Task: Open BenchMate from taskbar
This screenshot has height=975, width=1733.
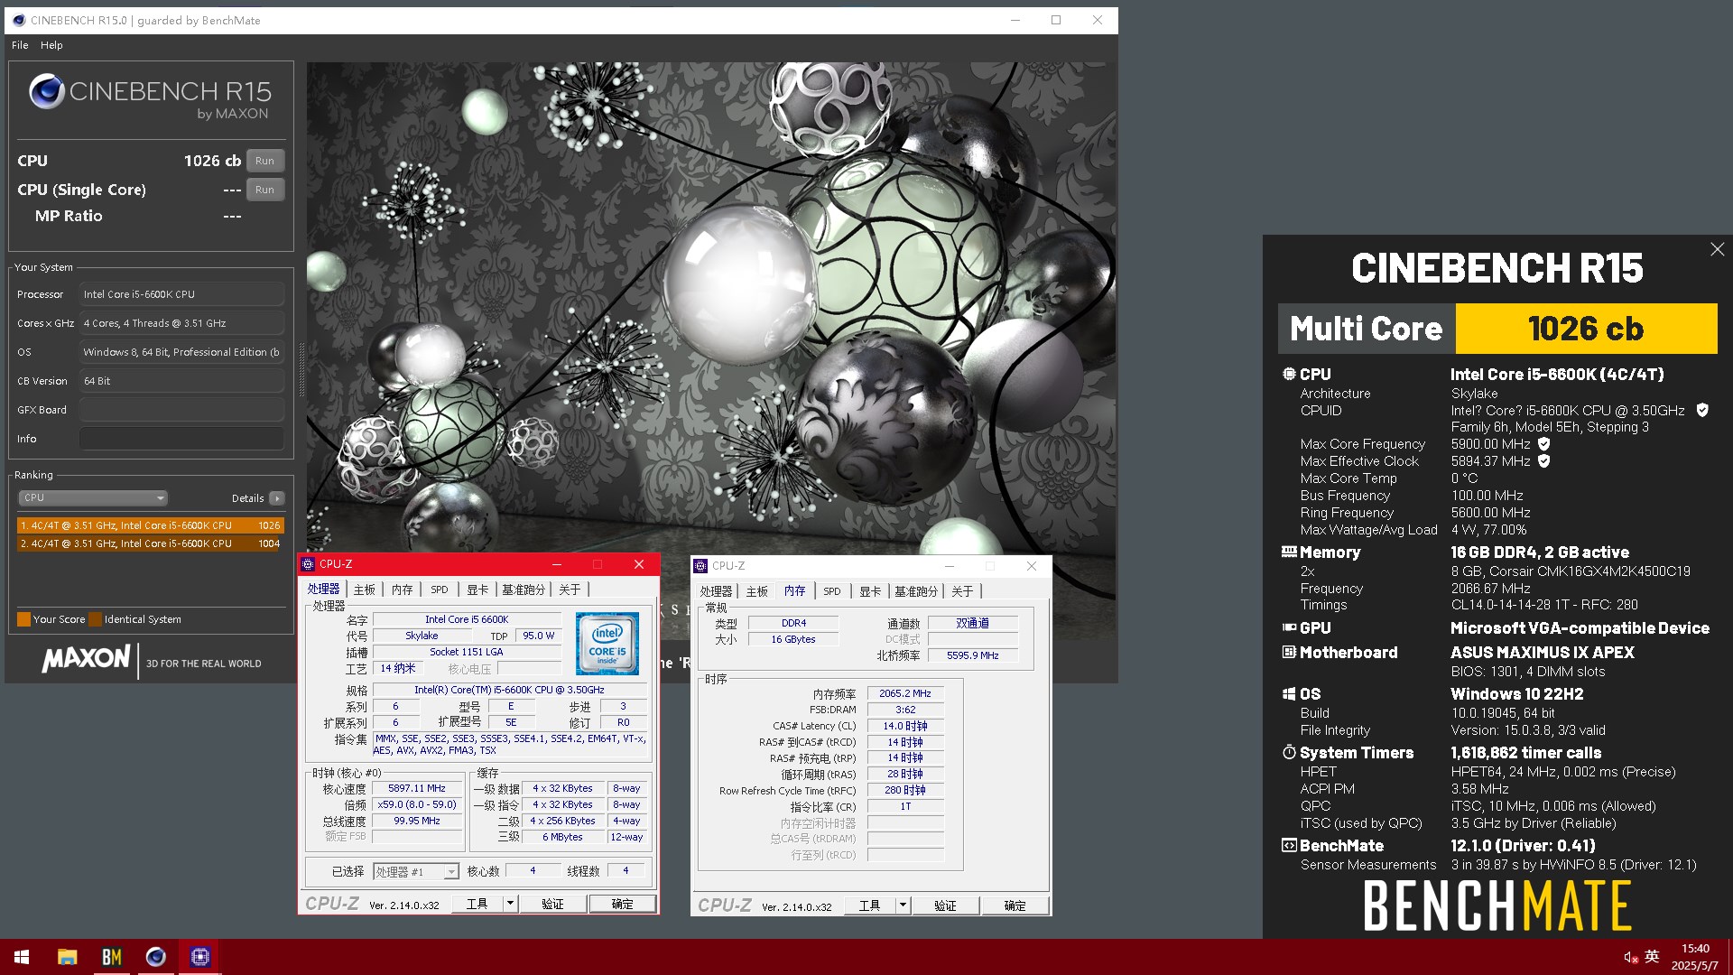Action: tap(112, 957)
